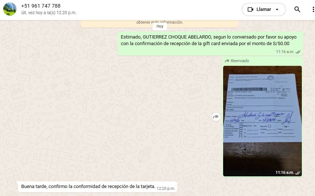Viewport: 315px width, 196px height.
Task: Follow the "obtener más información" link
Action: (x=160, y=22)
